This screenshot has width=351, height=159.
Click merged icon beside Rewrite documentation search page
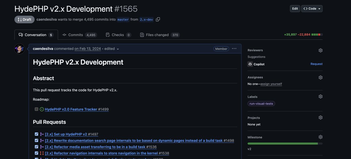42,141
